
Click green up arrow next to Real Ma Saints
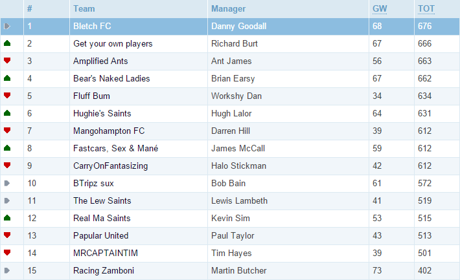(7, 218)
